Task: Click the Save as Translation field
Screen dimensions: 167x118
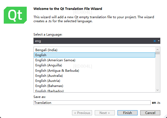Action: coord(92,103)
